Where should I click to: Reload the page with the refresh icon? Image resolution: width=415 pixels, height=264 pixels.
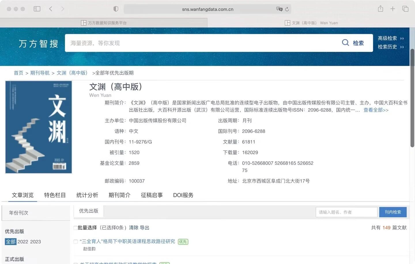[287, 9]
